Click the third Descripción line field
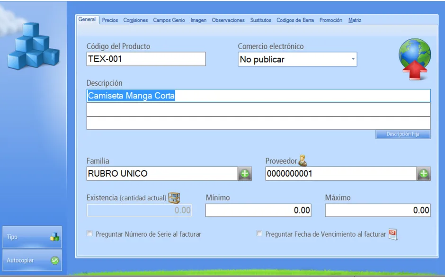 (258, 123)
